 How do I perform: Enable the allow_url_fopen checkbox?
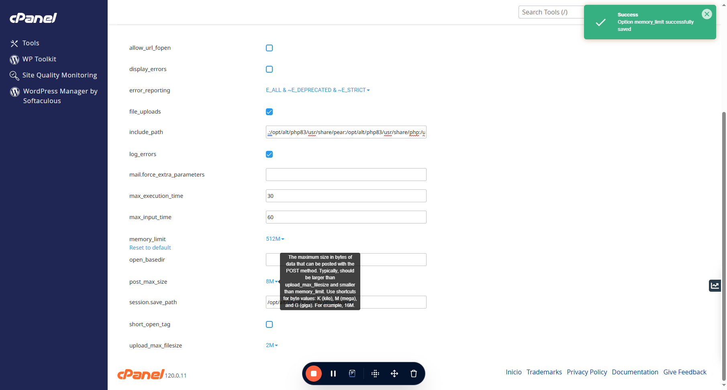(x=269, y=48)
